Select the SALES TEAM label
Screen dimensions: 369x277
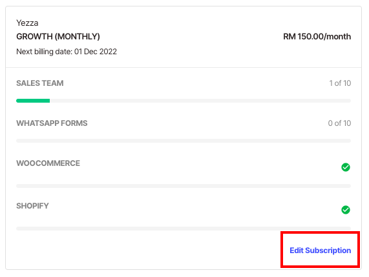40,83
